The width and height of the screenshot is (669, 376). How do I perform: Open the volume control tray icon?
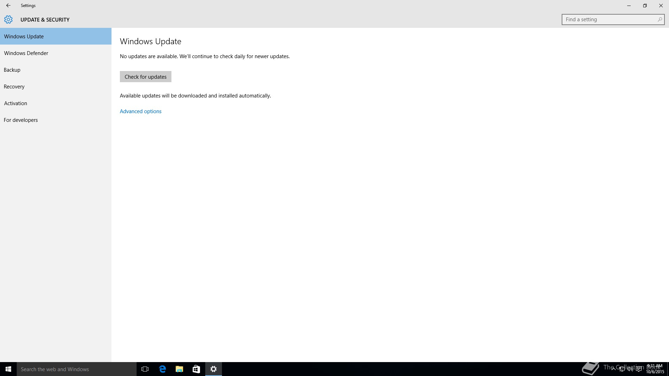[x=630, y=369]
